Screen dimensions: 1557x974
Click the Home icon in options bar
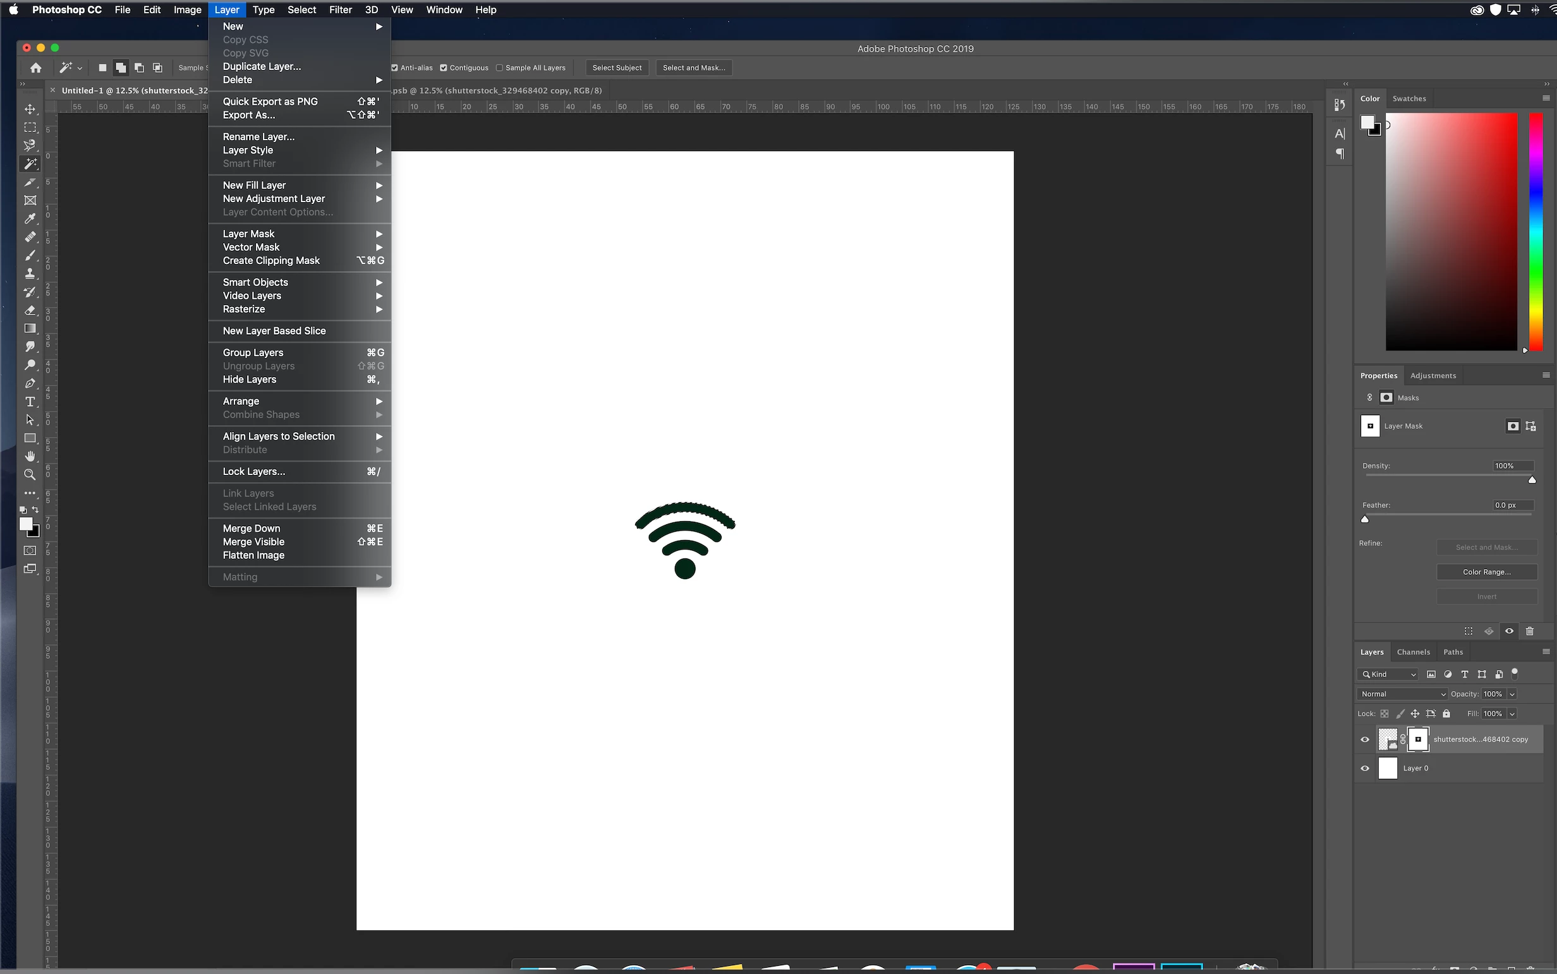36,68
